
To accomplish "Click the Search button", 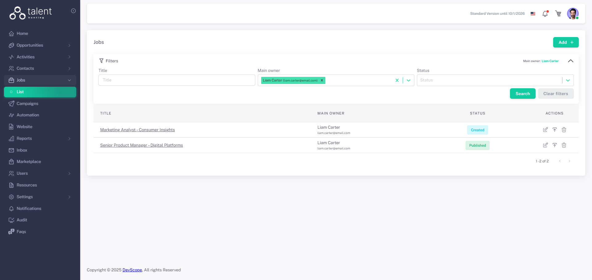I will (522, 94).
